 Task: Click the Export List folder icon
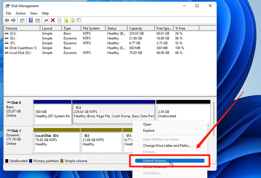coord(66,20)
